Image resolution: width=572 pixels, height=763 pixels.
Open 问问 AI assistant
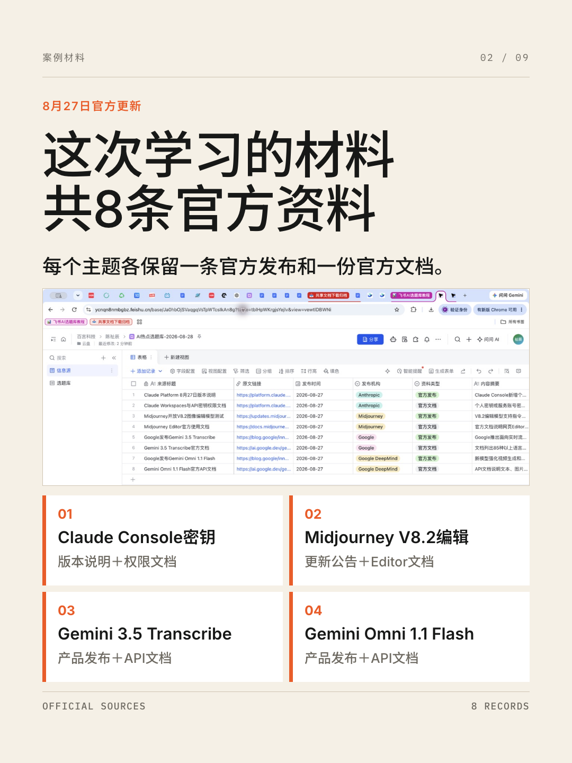488,339
